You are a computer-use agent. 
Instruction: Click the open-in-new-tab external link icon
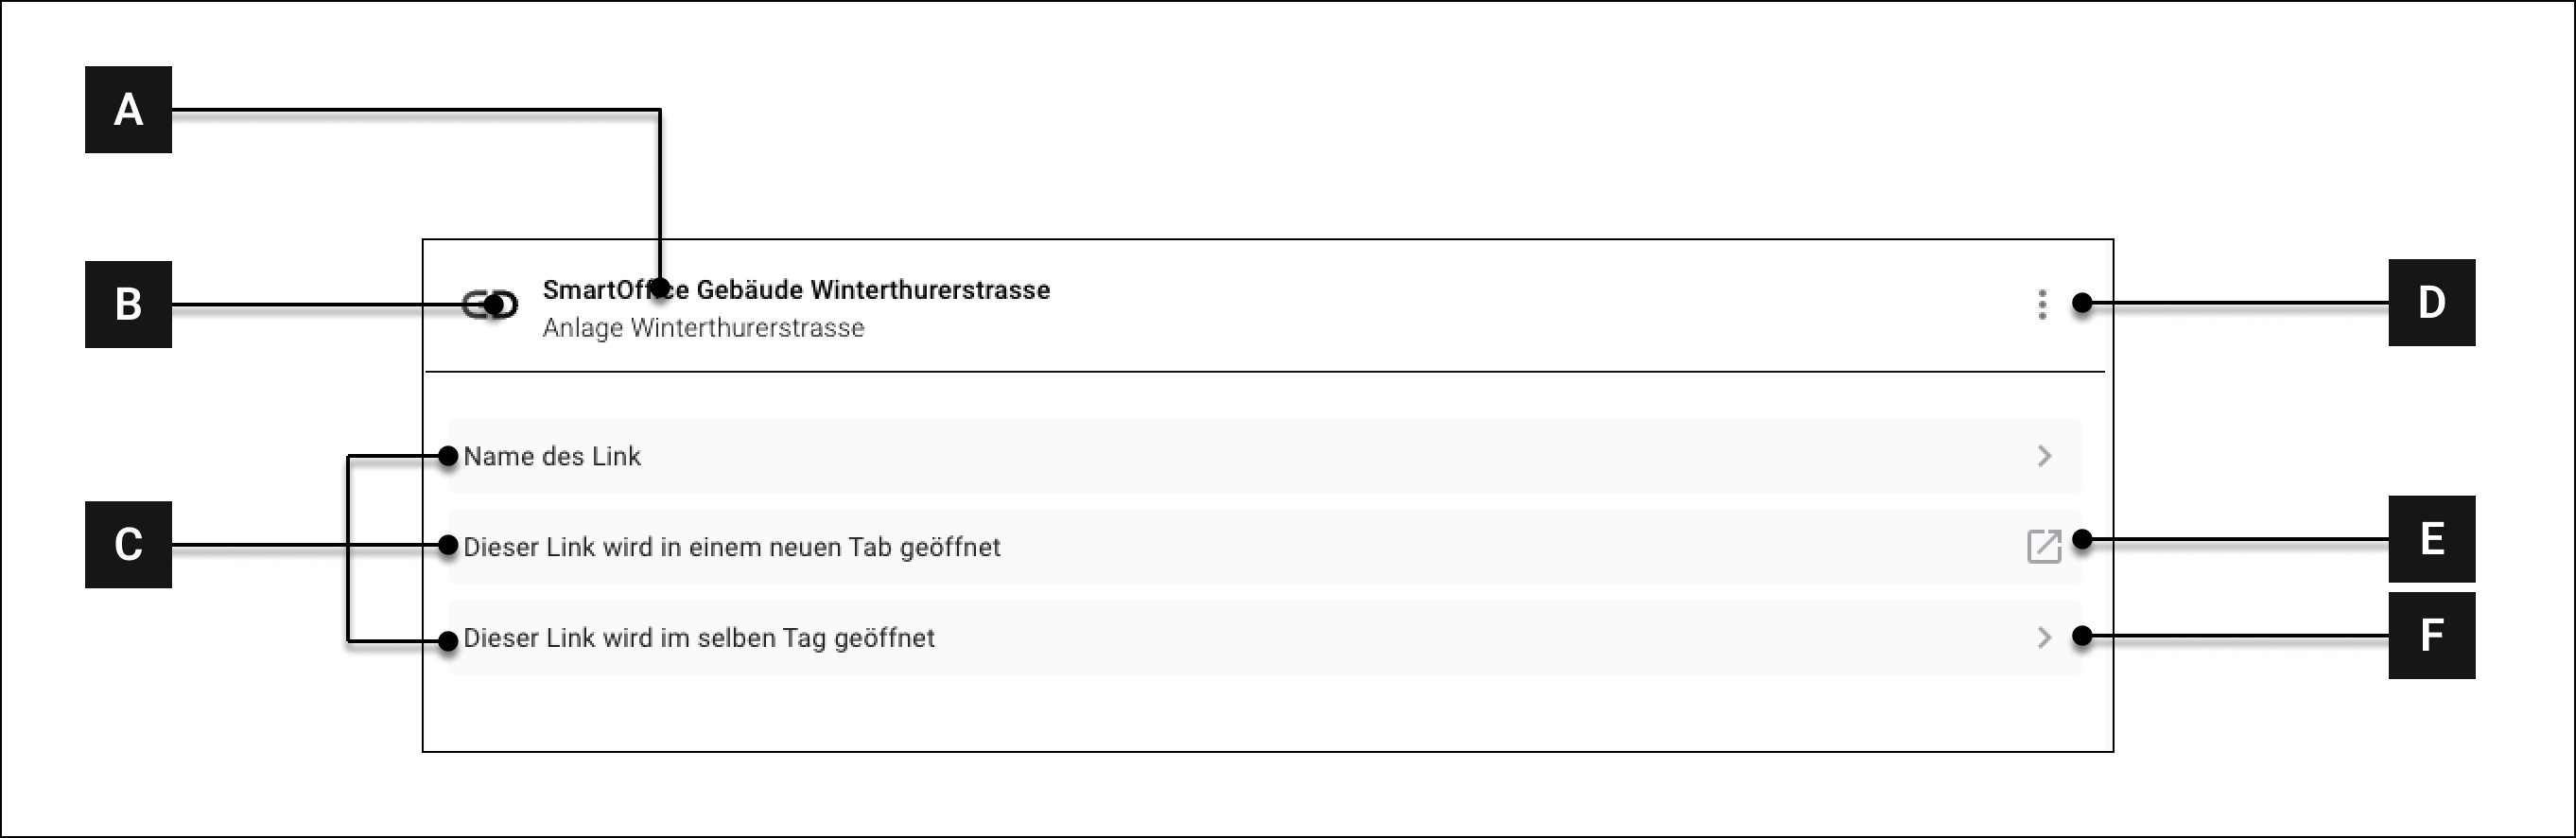point(2044,547)
